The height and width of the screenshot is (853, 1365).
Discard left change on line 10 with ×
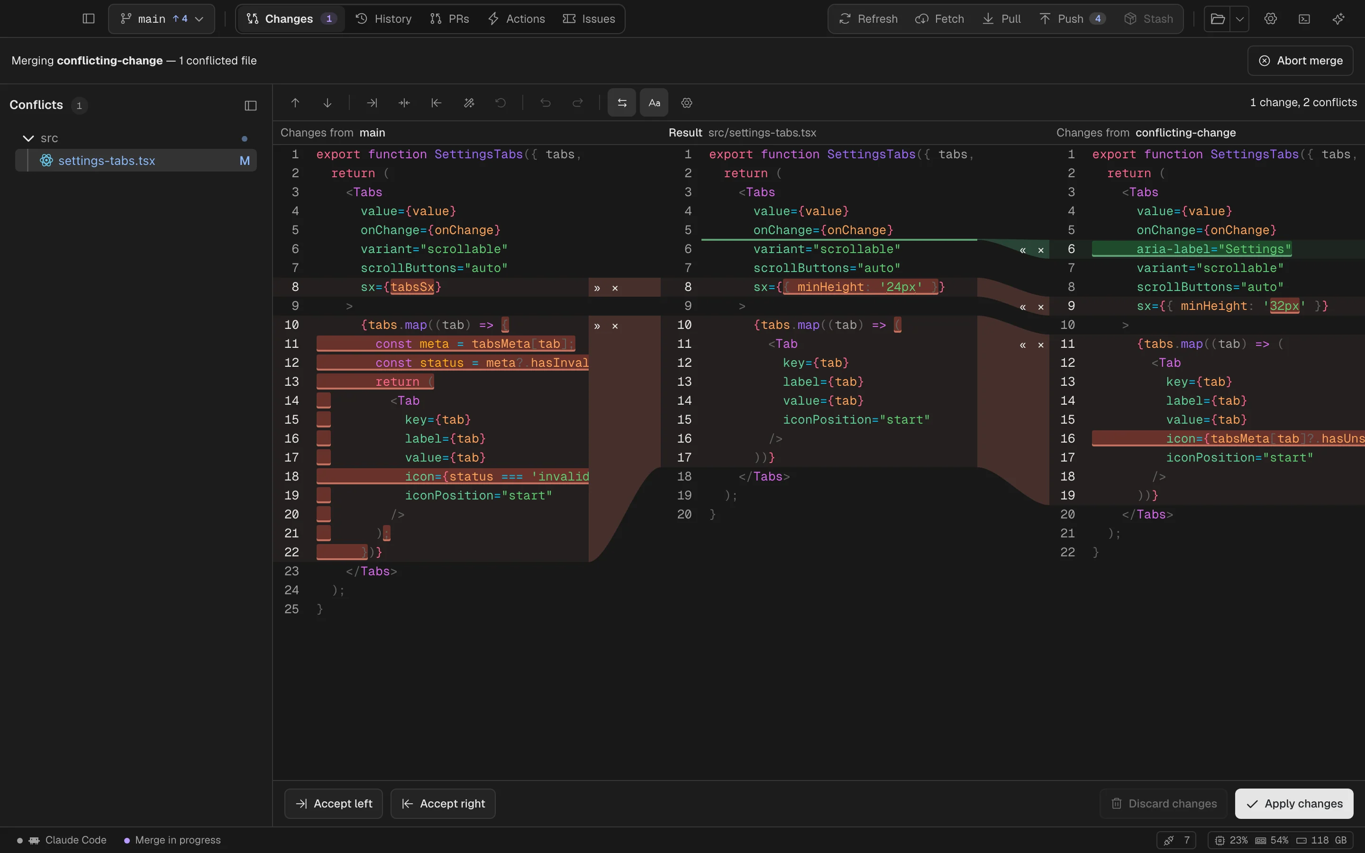(x=615, y=326)
